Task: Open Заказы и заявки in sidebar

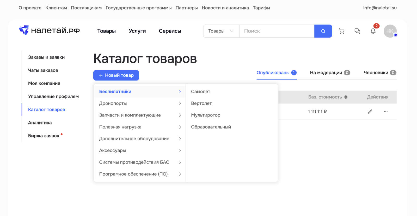Action: pos(46,57)
